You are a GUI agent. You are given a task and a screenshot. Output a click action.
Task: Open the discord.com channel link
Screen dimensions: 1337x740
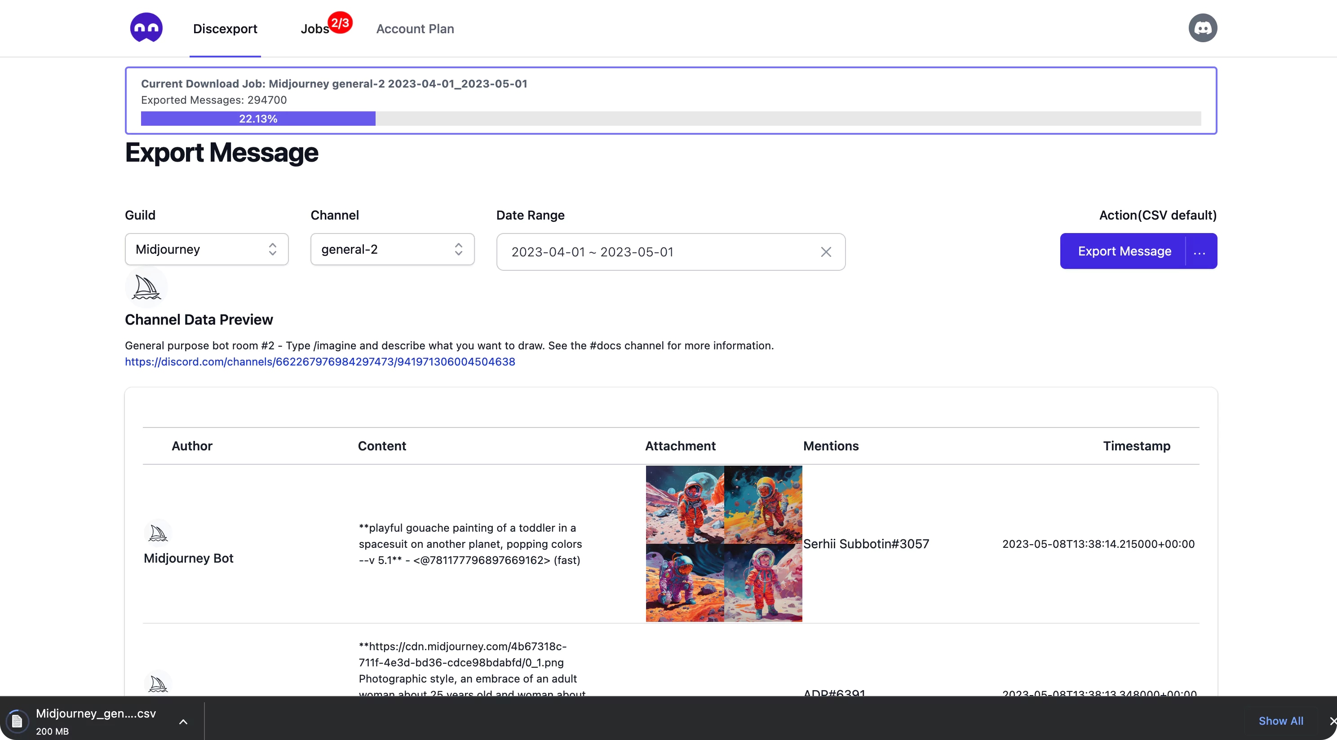pos(320,362)
